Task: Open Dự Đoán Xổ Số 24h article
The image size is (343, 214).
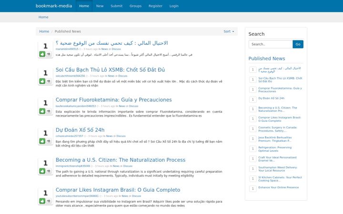Action: [x=80, y=130]
